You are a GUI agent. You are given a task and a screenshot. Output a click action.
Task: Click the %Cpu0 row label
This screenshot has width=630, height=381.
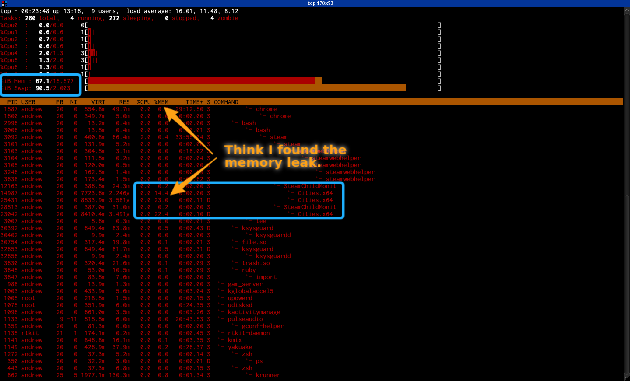pos(9,25)
